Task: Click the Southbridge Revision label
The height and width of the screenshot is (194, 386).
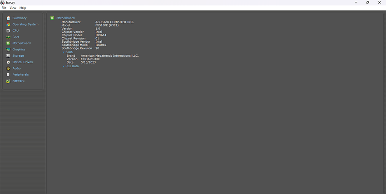Action: tap(77, 48)
